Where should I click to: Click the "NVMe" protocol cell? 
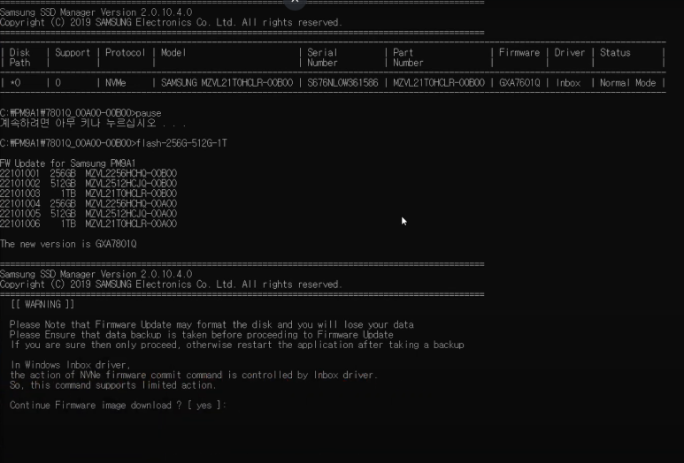[x=116, y=83]
